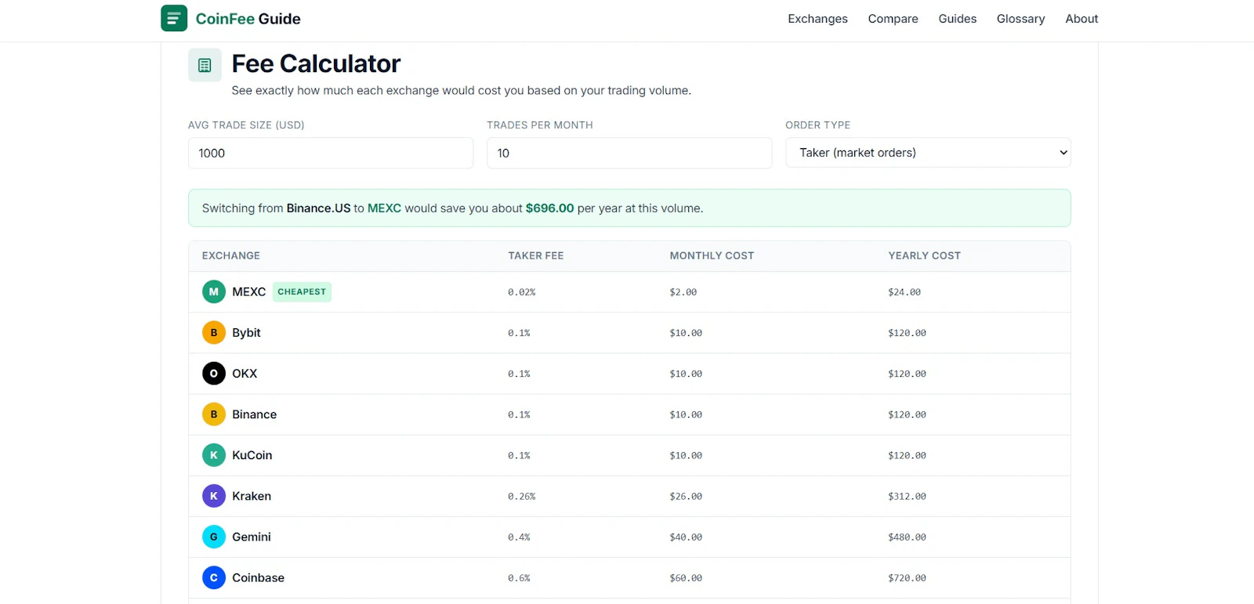Image resolution: width=1254 pixels, height=604 pixels.
Task: Click the green MEXC avatar icon
Action: (x=214, y=291)
